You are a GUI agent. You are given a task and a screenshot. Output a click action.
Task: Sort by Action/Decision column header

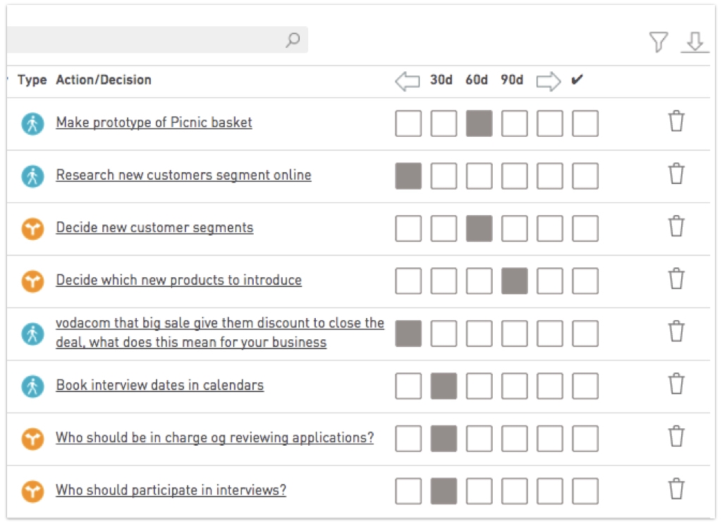point(104,80)
